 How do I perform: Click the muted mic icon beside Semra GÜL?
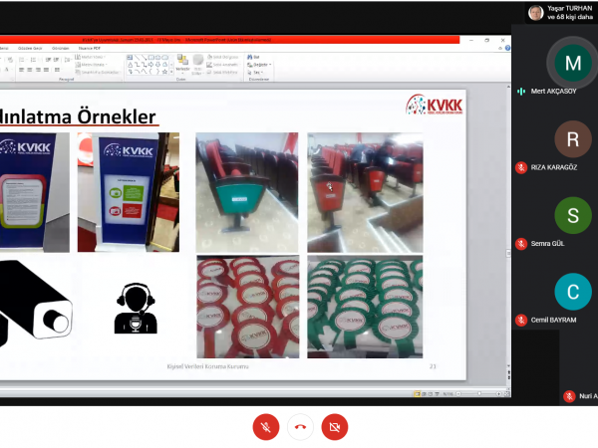521,244
